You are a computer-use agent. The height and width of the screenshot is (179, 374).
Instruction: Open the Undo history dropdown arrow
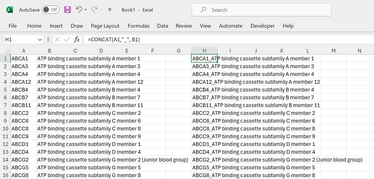click(86, 10)
